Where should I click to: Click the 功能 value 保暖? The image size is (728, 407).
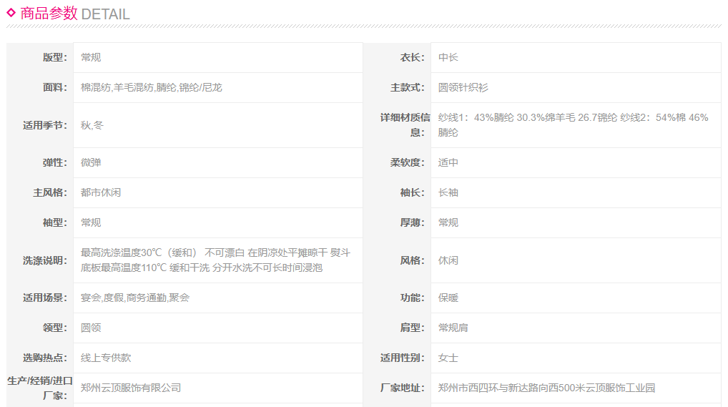click(x=448, y=298)
